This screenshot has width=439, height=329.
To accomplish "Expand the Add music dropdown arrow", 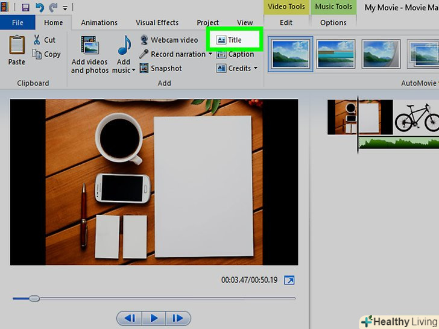I will click(x=133, y=70).
